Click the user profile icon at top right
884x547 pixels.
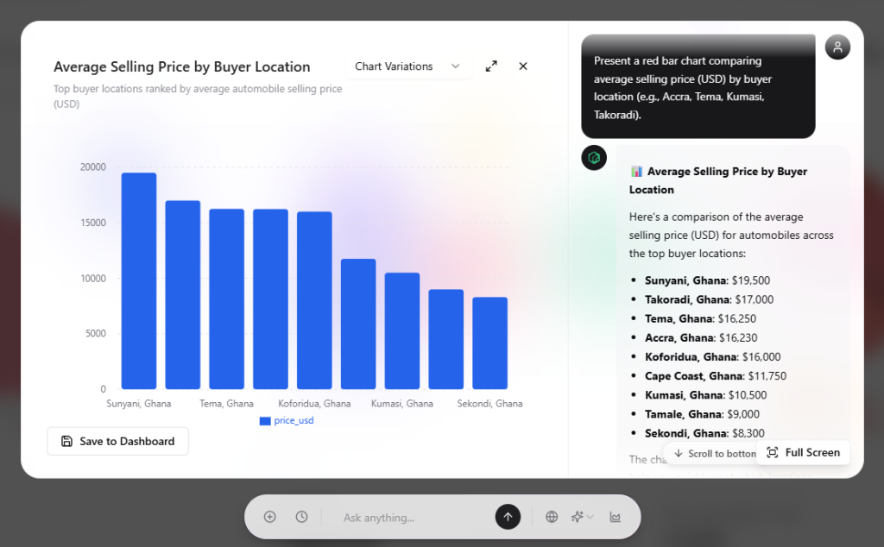point(837,47)
